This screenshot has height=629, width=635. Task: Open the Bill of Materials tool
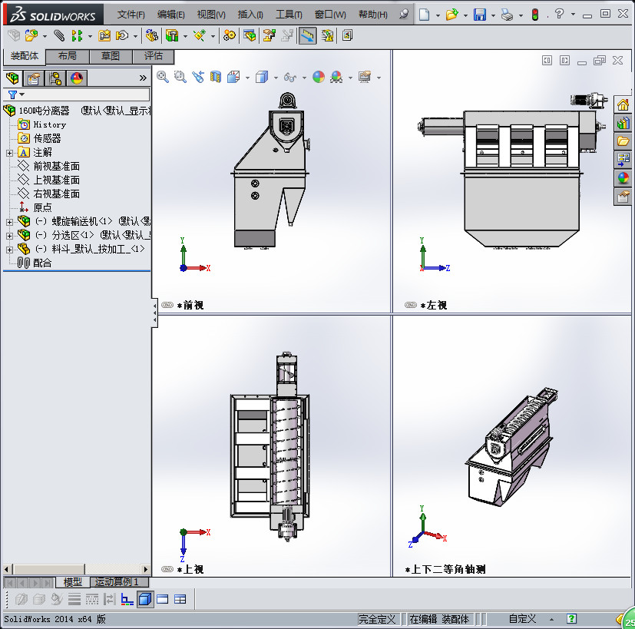tap(250, 35)
